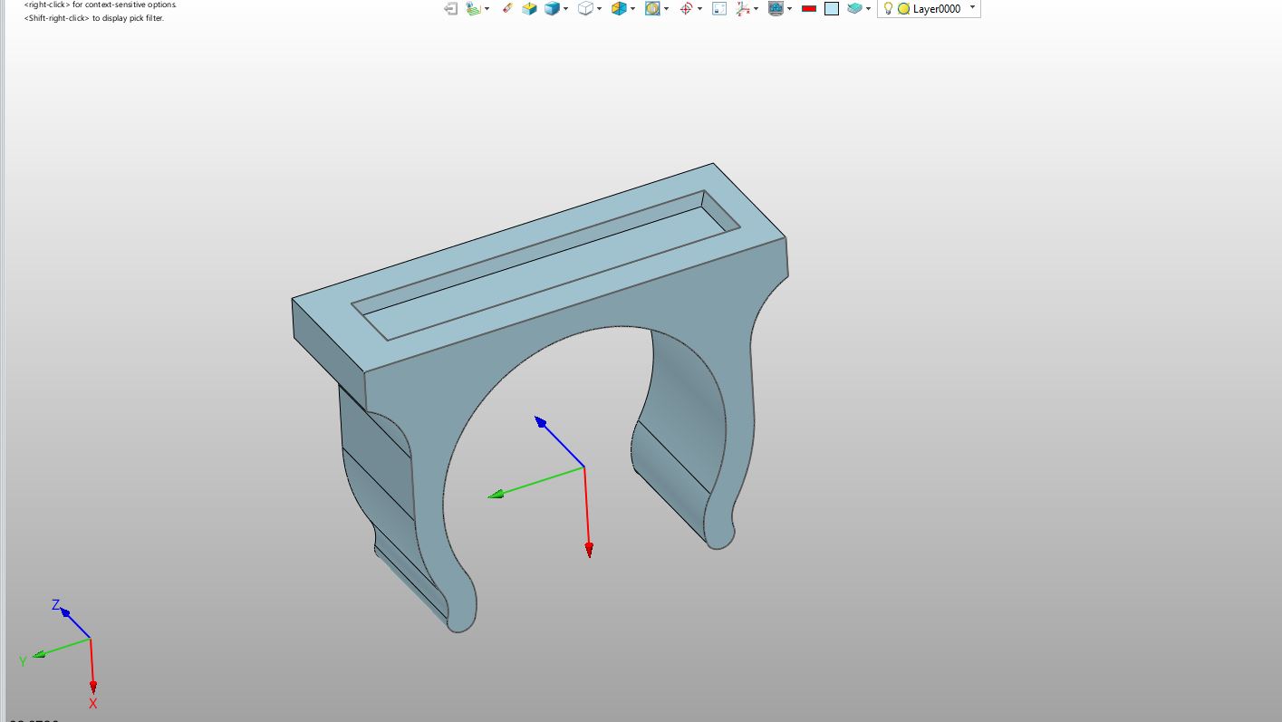Screen dimensions: 1282x722
Task: Click the yellow circle beside Layer0000
Action: 903,9
